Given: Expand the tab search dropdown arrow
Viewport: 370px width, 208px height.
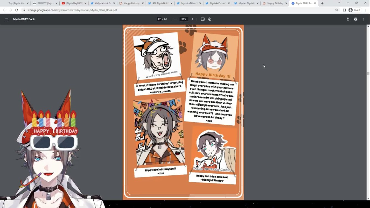Looking at the screenshot, I should pos(339,3).
